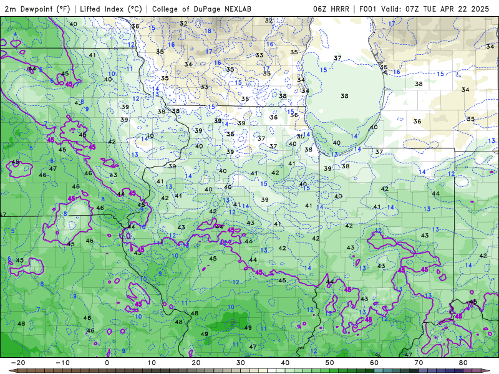
Task: Click the 30 tick label on color scale
Action: [x=241, y=363]
